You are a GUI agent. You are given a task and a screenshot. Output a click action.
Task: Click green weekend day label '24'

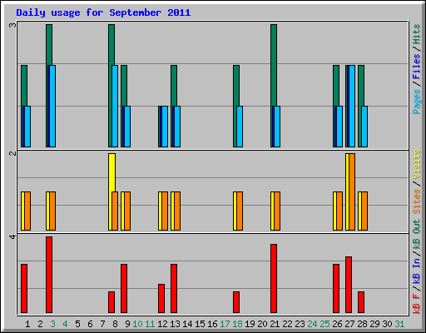click(x=312, y=324)
